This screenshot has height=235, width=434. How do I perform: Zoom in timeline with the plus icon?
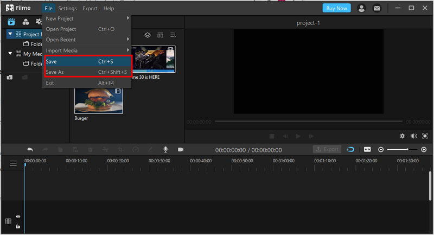point(424,149)
